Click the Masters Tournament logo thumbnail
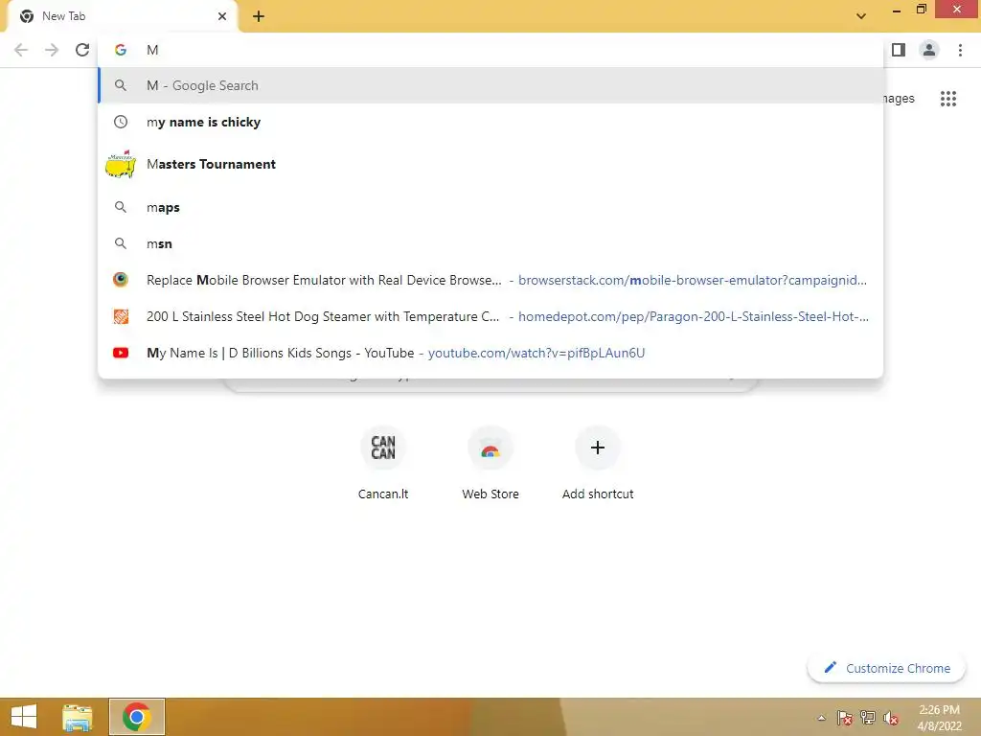This screenshot has height=736, width=981. tap(121, 165)
